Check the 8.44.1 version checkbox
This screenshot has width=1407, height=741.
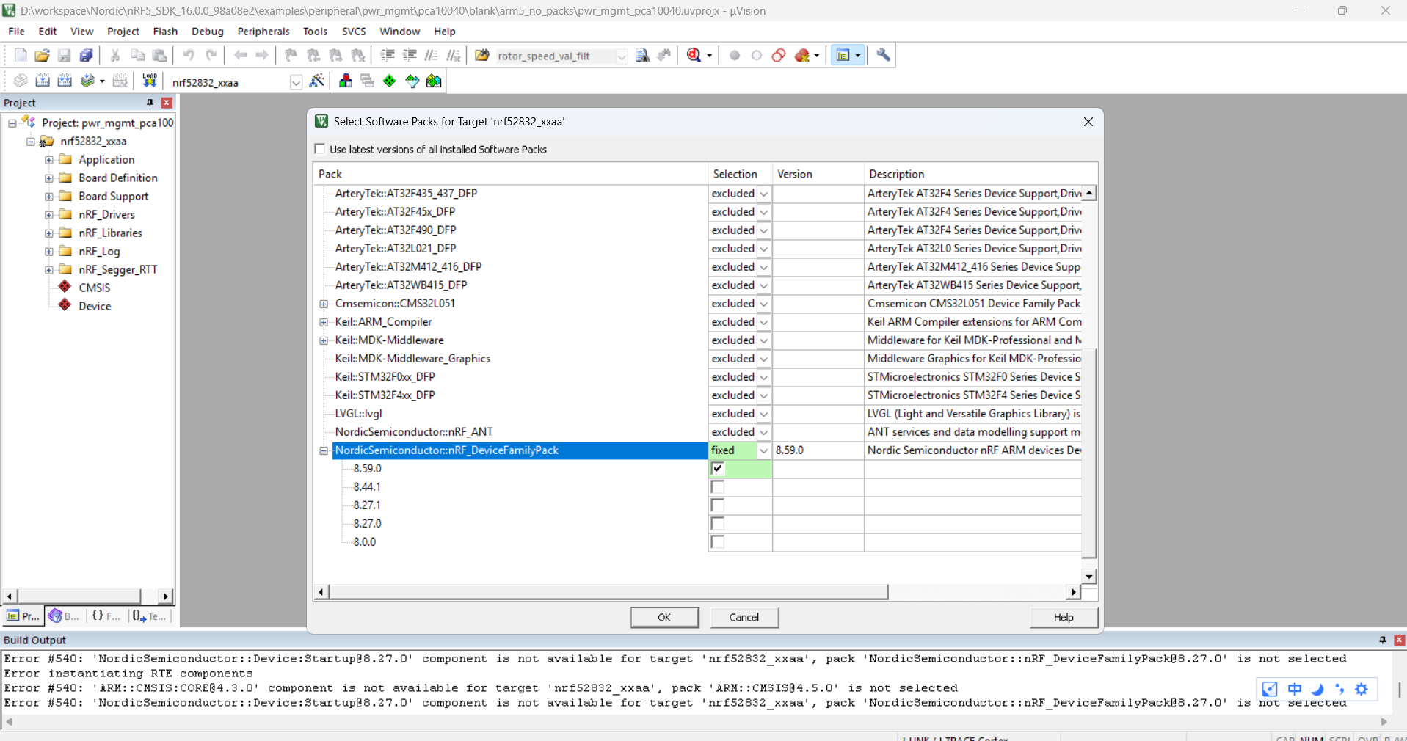click(x=718, y=487)
